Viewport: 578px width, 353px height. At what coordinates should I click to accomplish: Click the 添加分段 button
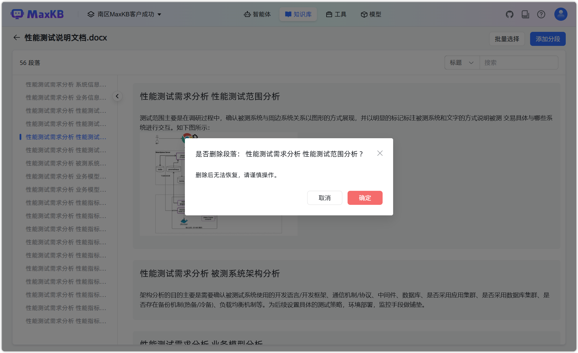click(x=548, y=39)
